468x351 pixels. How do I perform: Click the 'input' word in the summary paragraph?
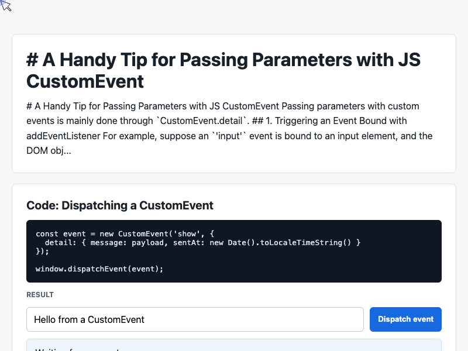tap(229, 136)
